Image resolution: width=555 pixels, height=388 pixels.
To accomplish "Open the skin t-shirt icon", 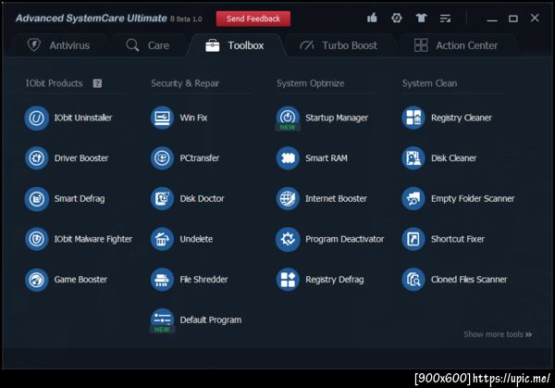I will pyautogui.click(x=421, y=18).
